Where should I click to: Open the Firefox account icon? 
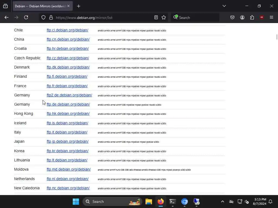pos(242,18)
